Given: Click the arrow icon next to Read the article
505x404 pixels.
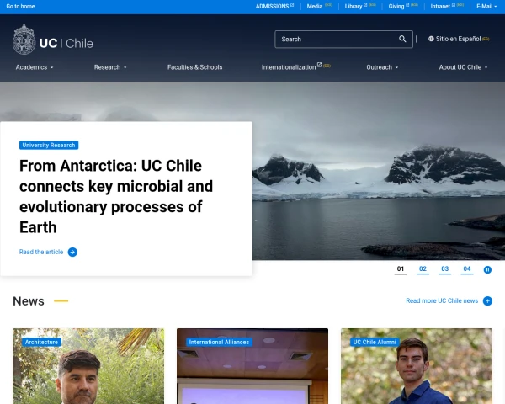Looking at the screenshot, I should point(72,252).
